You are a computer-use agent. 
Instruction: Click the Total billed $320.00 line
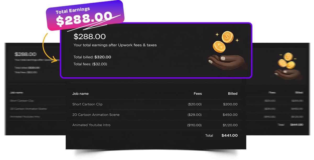click(92, 57)
